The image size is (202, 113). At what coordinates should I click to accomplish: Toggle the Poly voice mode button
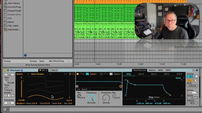[x=190, y=80]
